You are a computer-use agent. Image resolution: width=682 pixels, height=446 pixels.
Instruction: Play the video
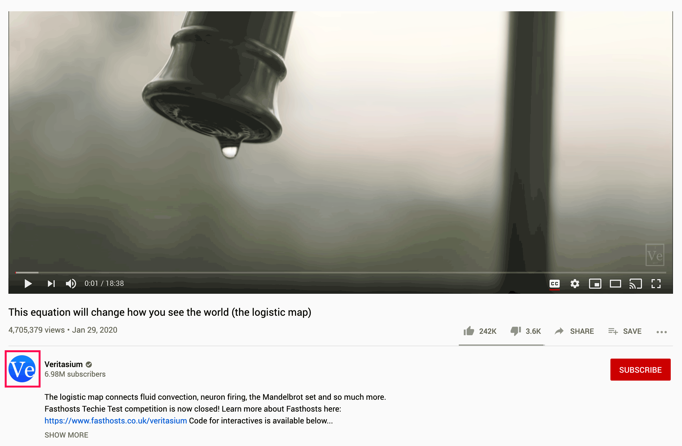pos(28,284)
